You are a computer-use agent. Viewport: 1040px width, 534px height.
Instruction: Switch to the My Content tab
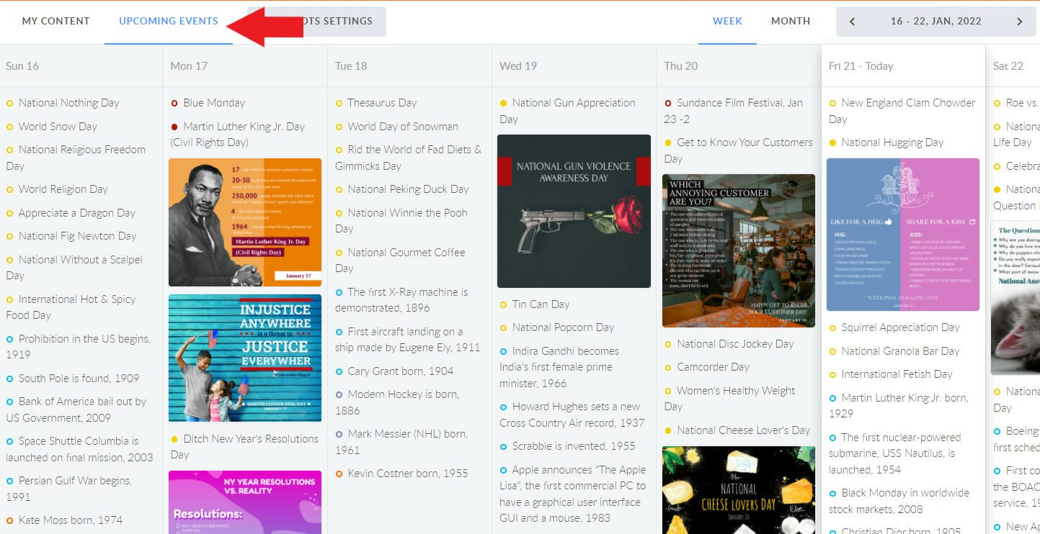point(55,21)
